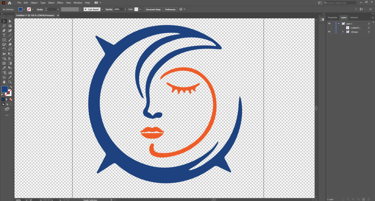The height and width of the screenshot is (201, 375).
Task: Click target circle for Linked File
Action: tap(369, 28)
